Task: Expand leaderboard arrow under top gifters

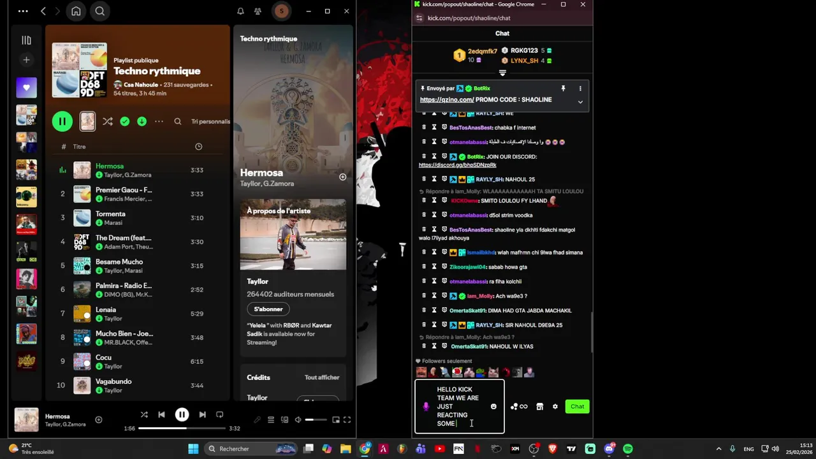Action: point(502,73)
